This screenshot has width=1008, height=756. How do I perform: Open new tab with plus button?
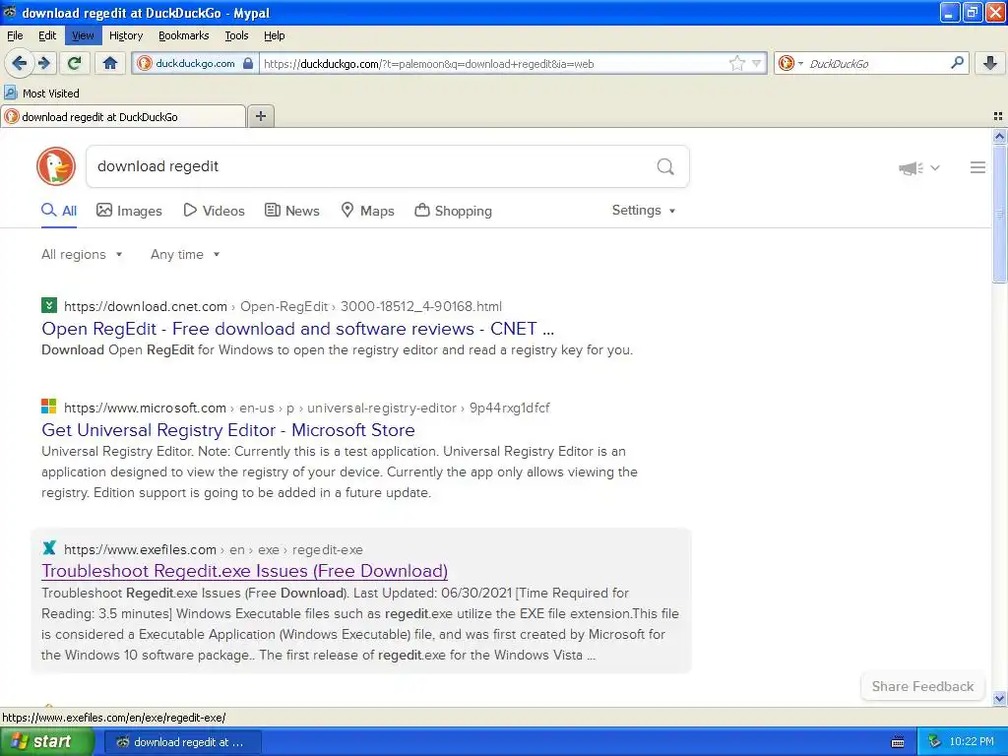pyautogui.click(x=260, y=116)
